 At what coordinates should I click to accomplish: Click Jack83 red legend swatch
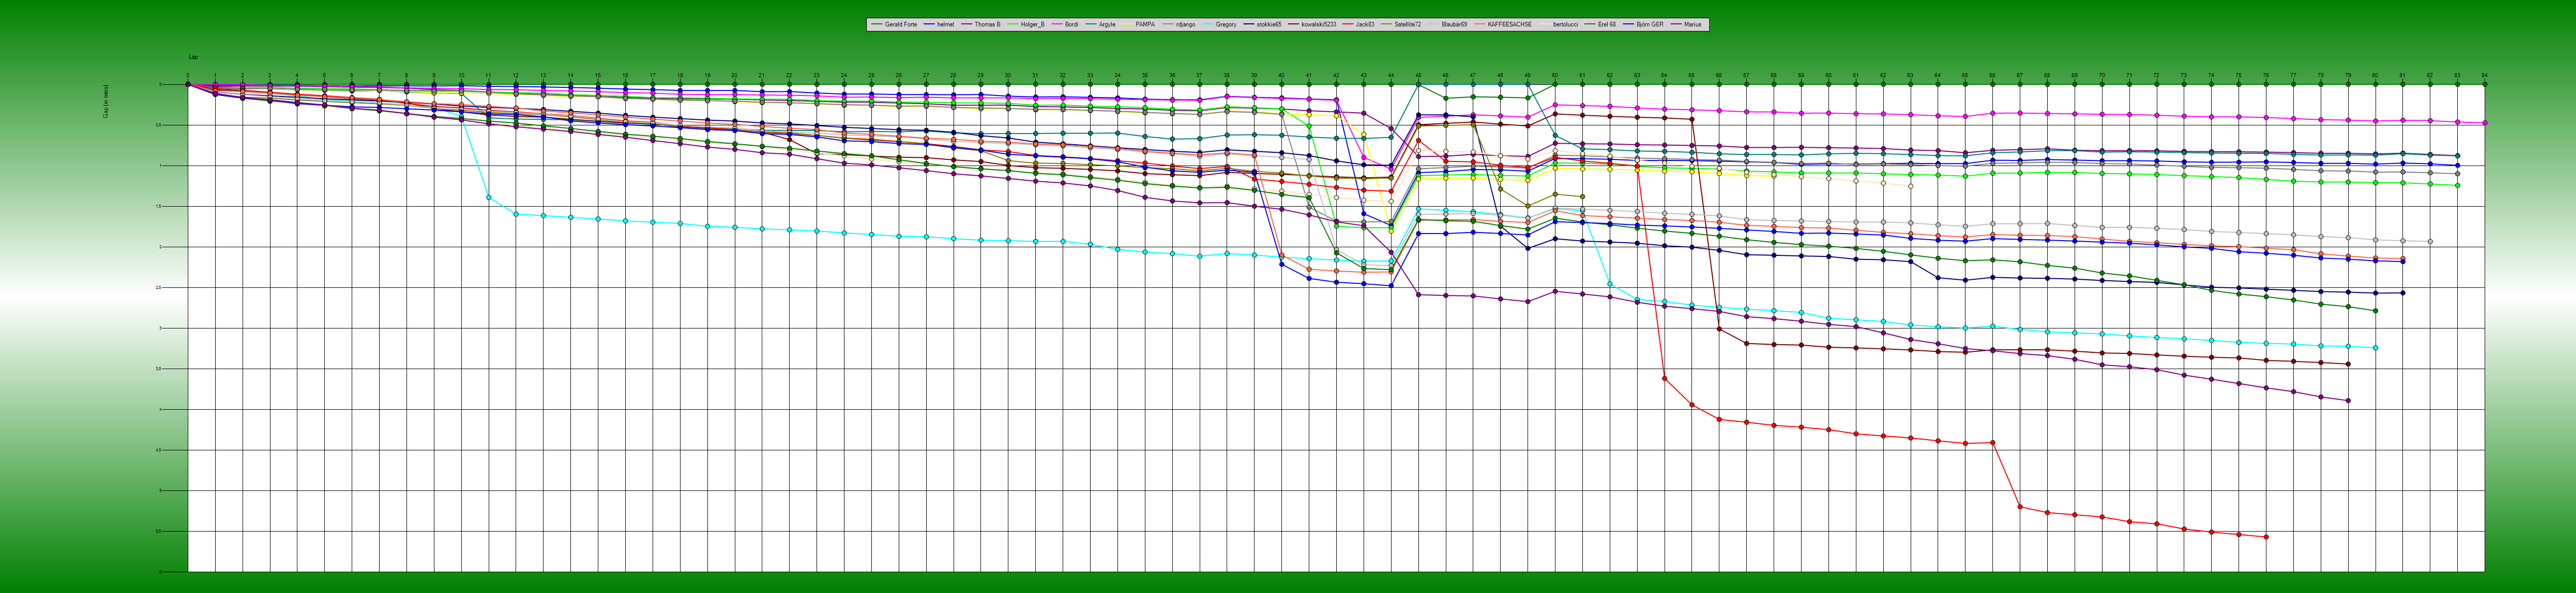[x=1347, y=24]
